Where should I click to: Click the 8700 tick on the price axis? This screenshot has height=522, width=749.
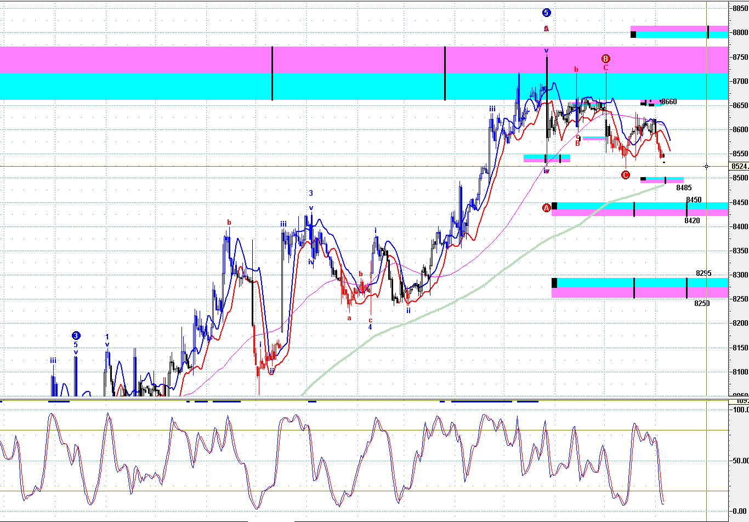pyautogui.click(x=740, y=81)
